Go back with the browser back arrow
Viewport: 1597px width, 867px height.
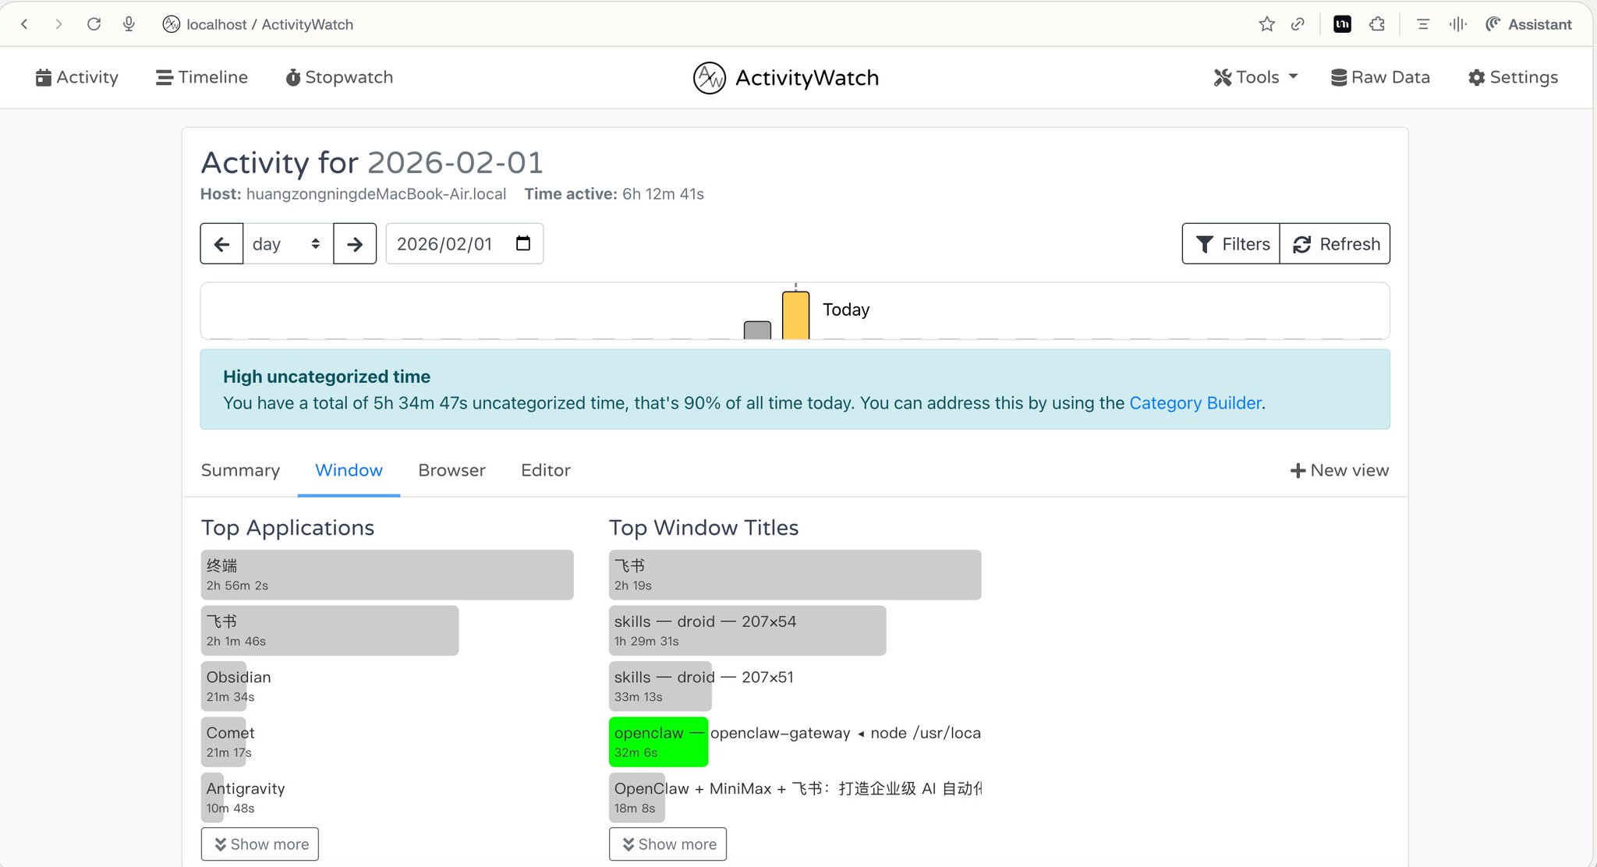click(x=24, y=24)
